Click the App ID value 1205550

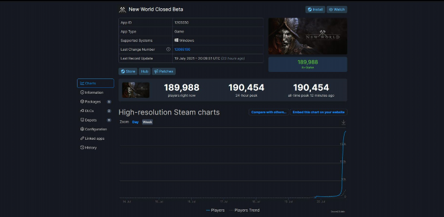point(182,22)
